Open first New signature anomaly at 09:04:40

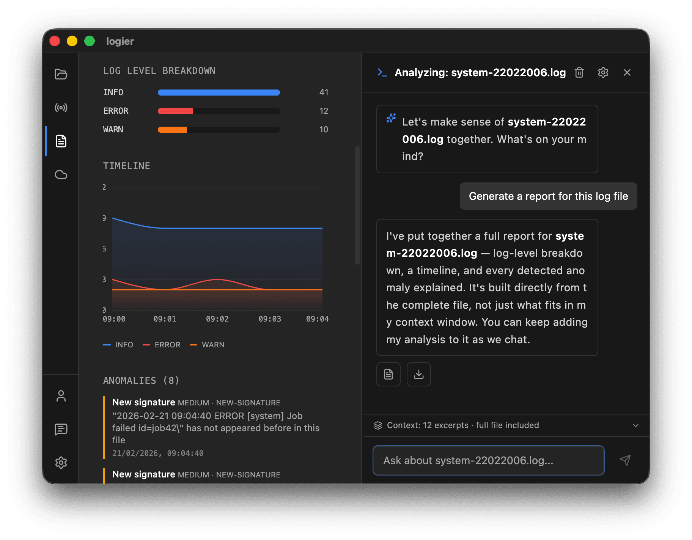[x=216, y=427]
